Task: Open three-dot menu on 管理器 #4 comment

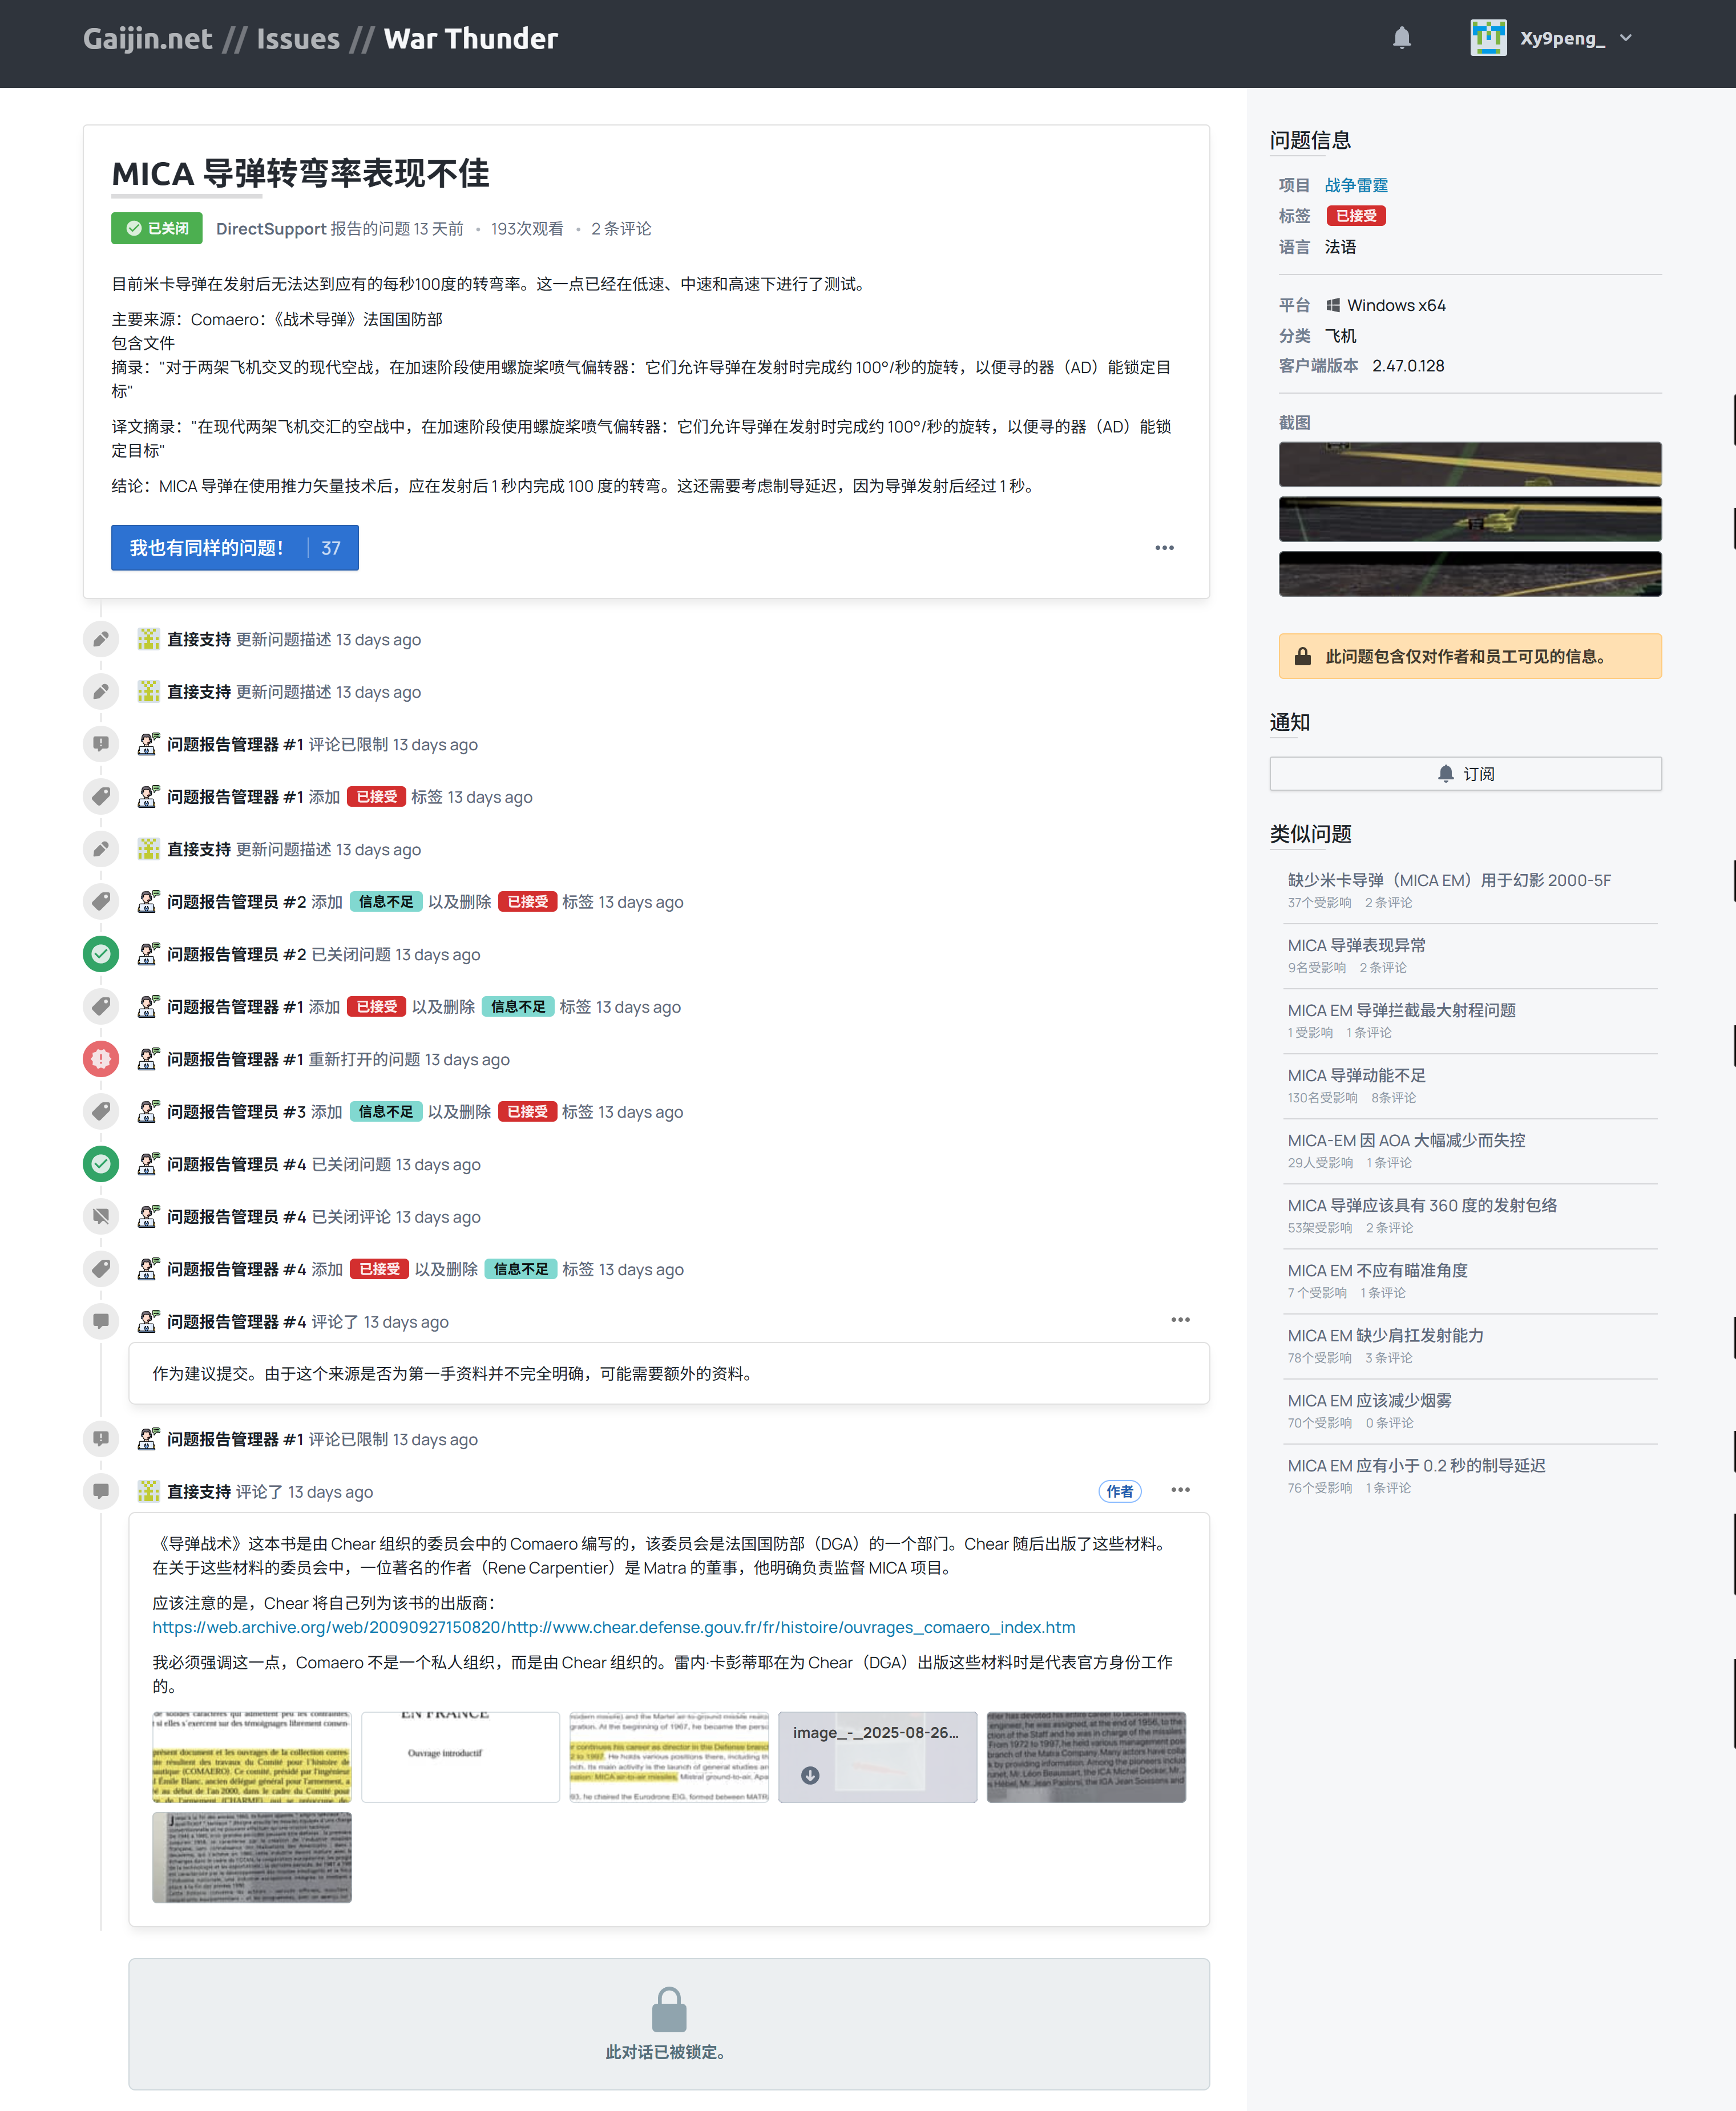Action: click(x=1180, y=1319)
